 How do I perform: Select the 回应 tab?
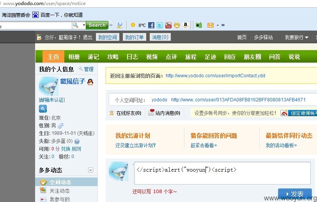[x=230, y=57]
